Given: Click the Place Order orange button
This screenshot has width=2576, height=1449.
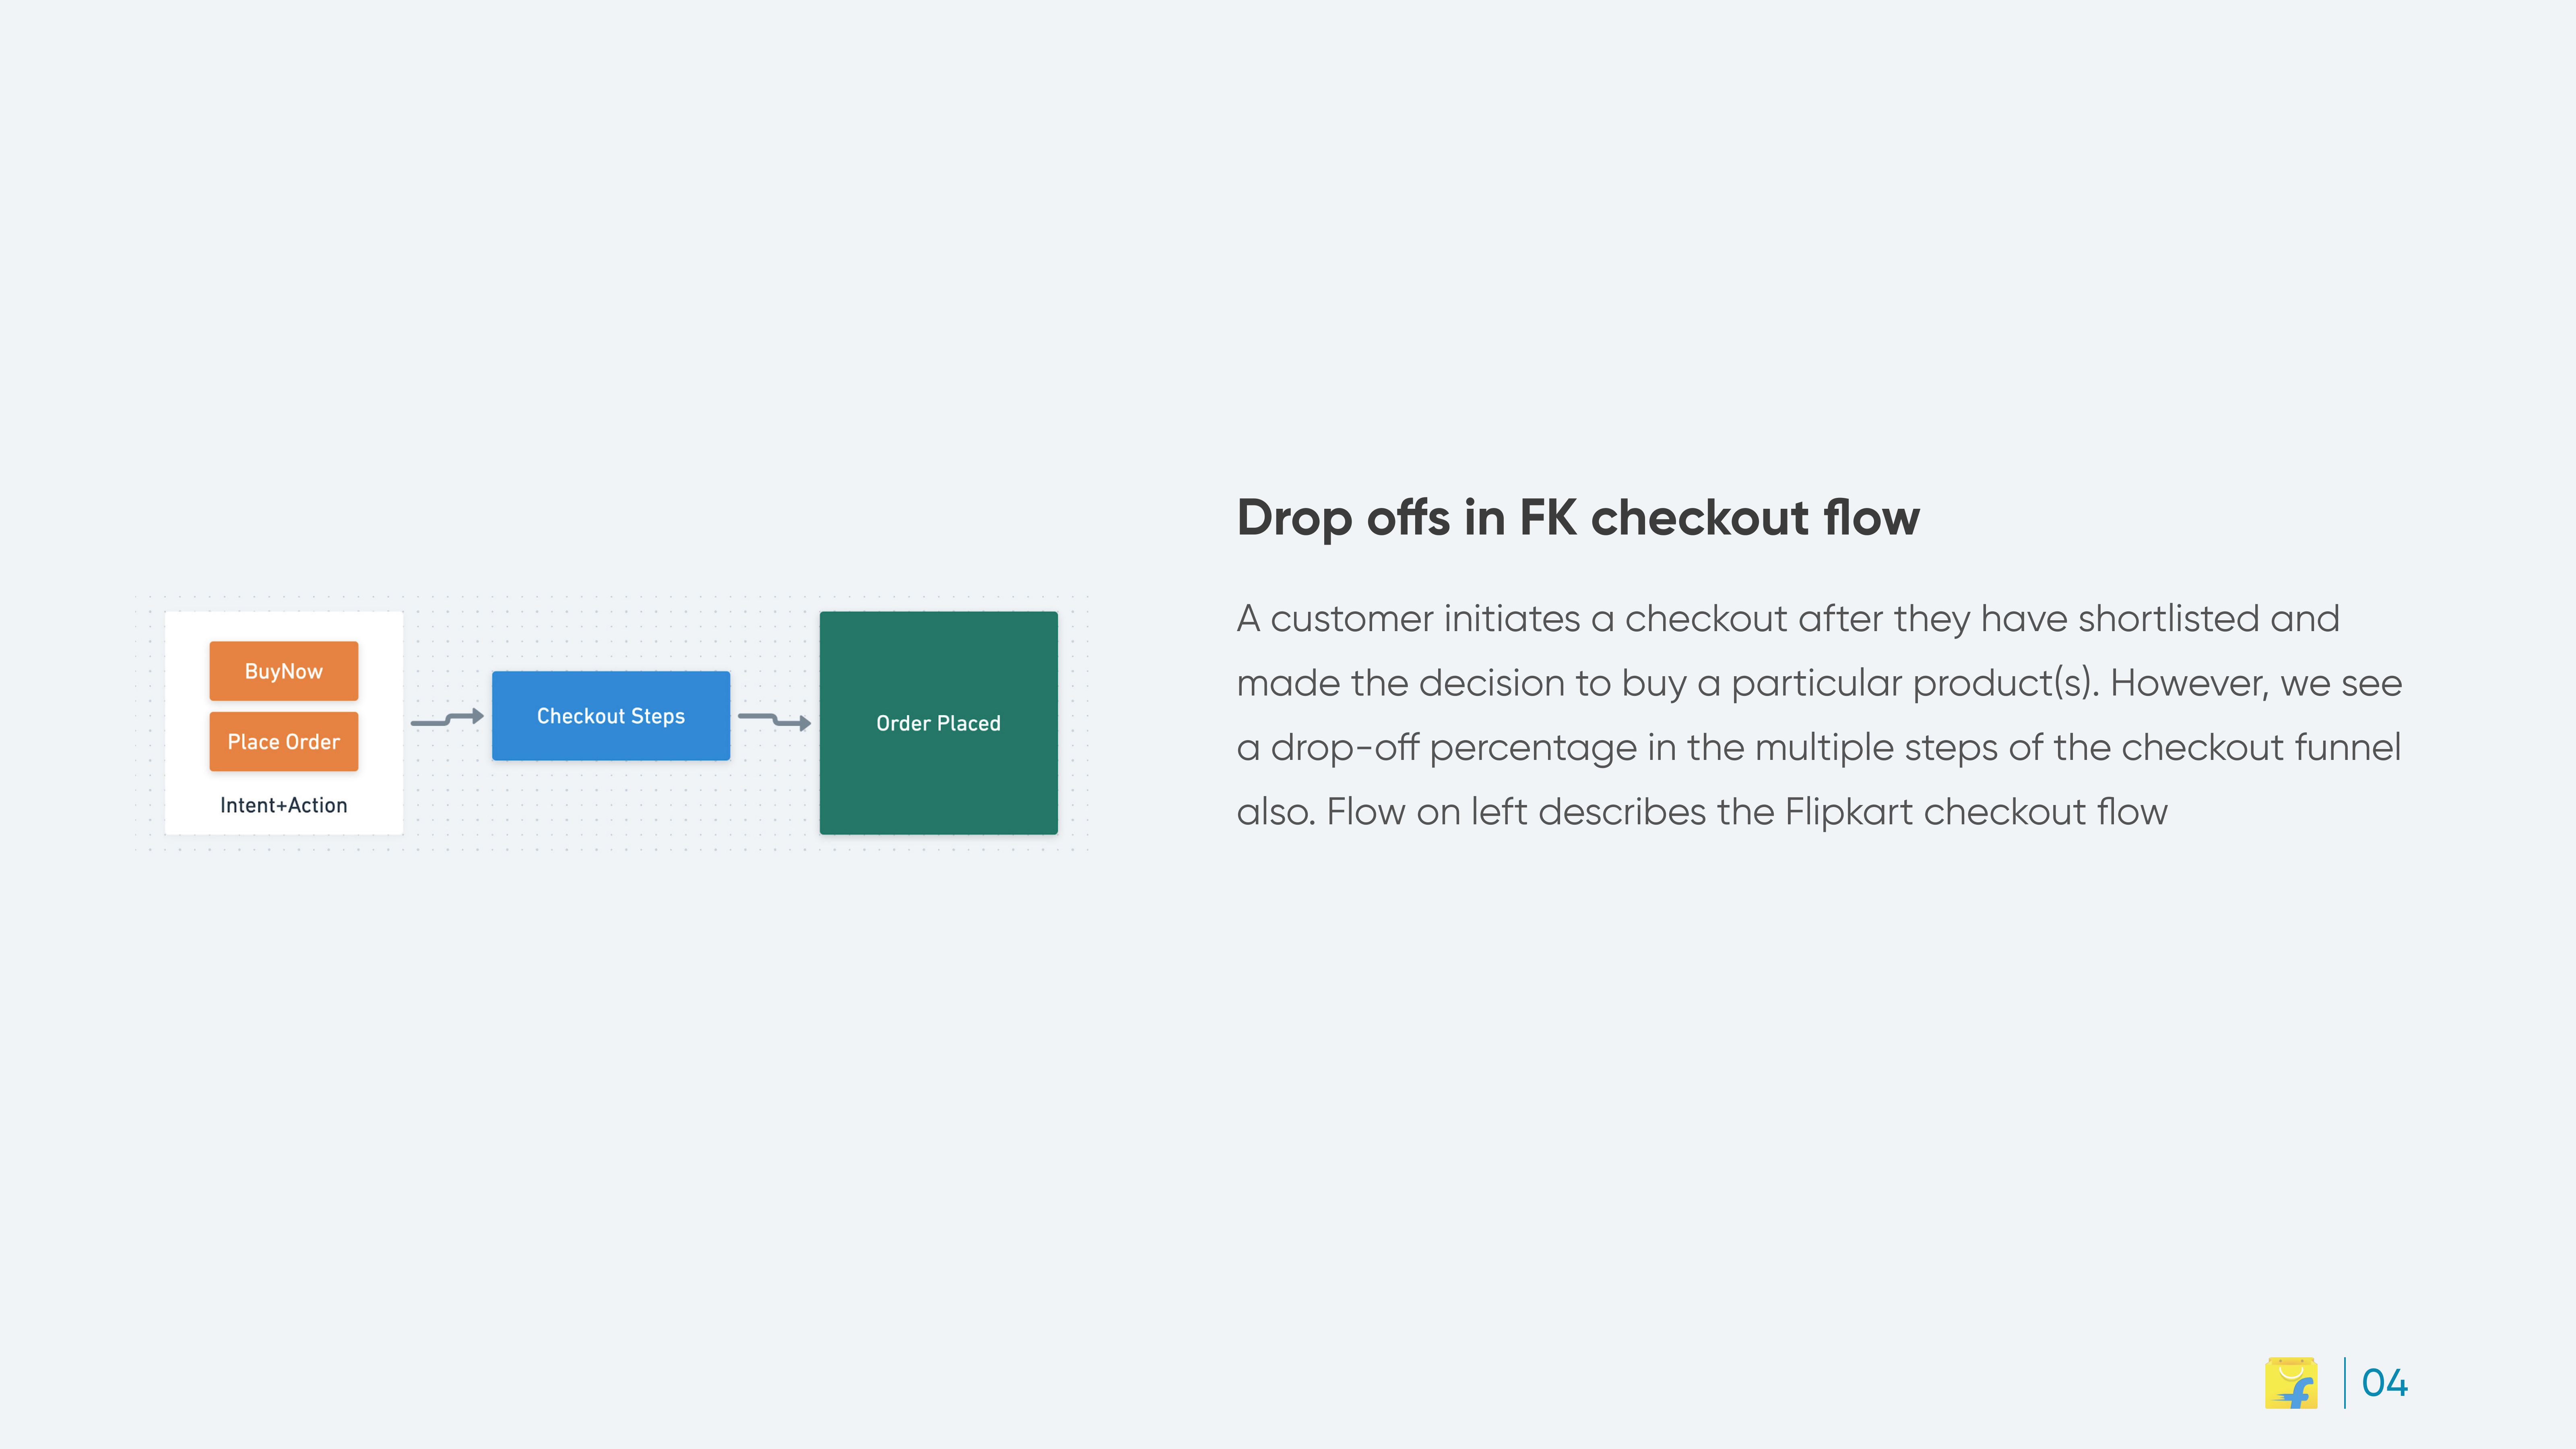Looking at the screenshot, I should (284, 741).
